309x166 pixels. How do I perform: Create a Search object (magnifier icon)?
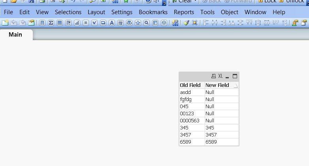point(147,23)
